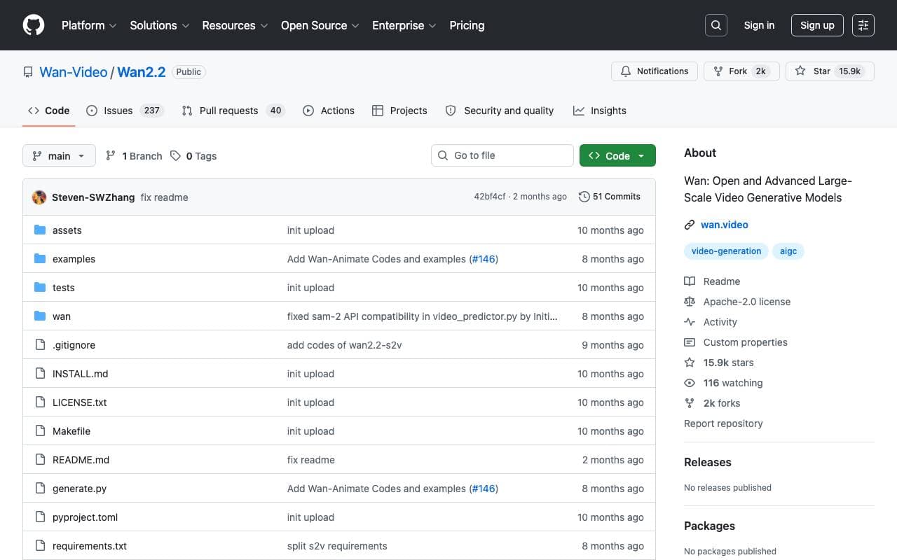The height and width of the screenshot is (560, 897).
Task: Open the 1 Branch link
Action: pos(134,156)
